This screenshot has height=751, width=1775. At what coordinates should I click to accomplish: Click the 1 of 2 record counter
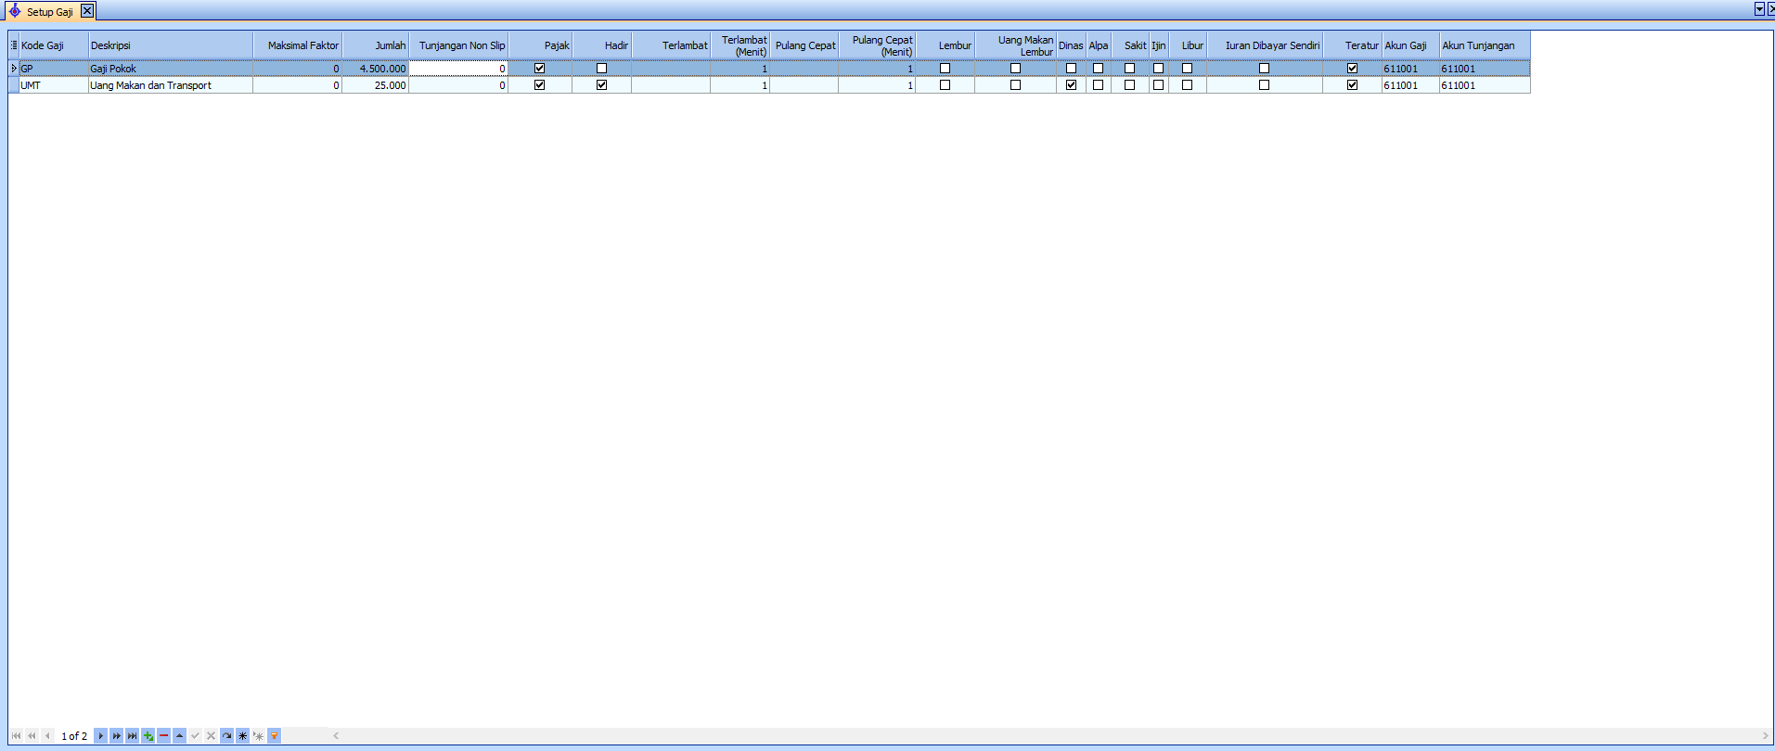tap(74, 736)
